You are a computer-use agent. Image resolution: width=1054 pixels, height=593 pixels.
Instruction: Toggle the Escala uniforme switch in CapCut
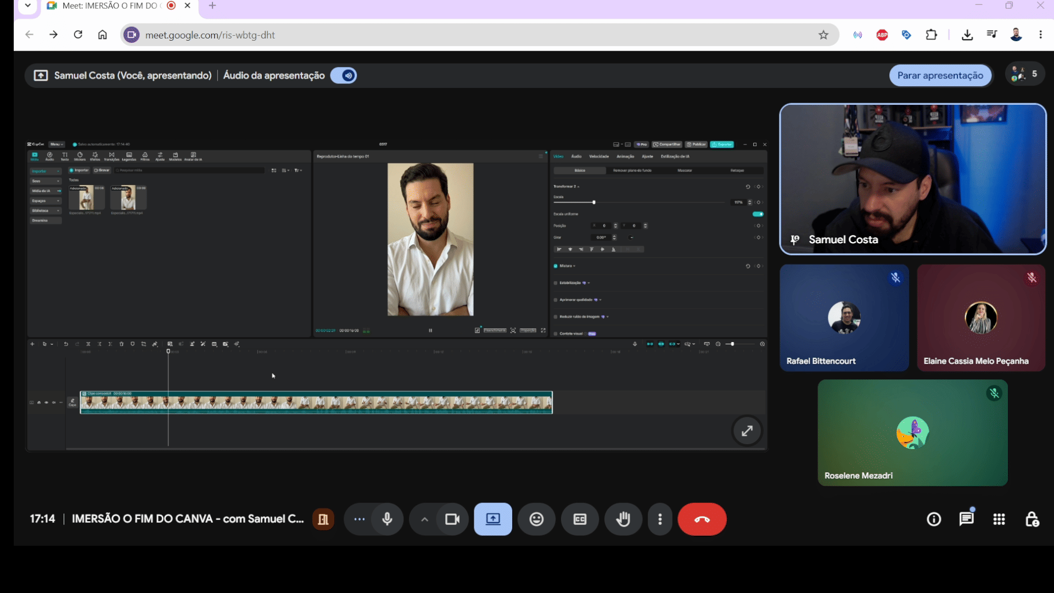point(758,214)
